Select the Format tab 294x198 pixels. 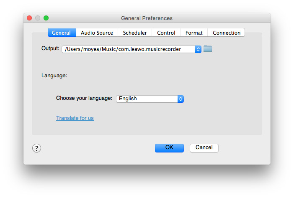click(x=194, y=33)
